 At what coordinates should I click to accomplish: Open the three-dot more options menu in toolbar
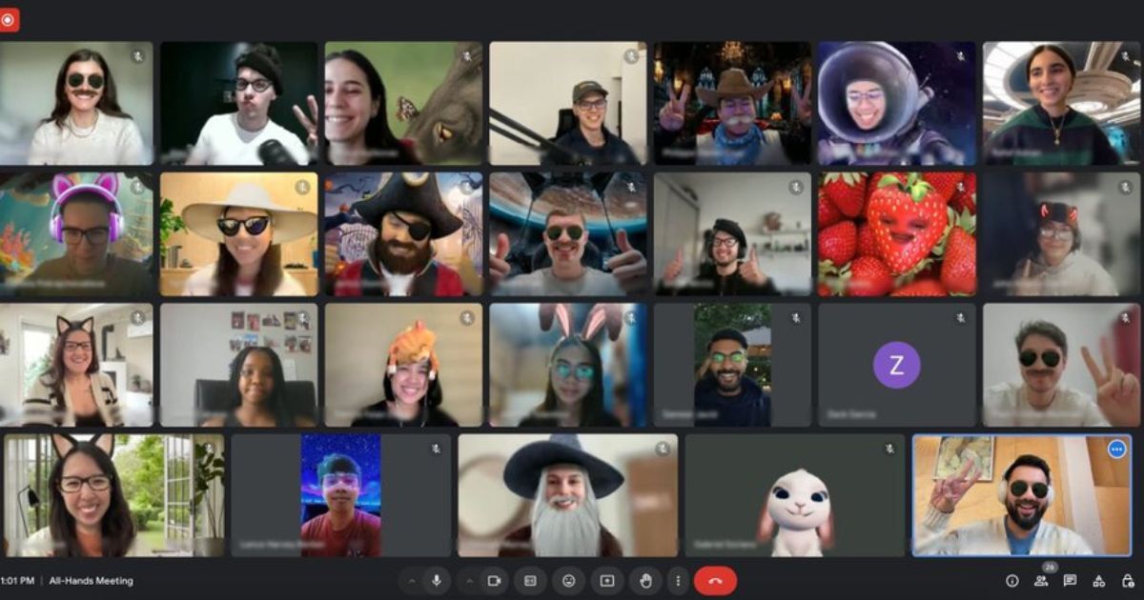678,581
